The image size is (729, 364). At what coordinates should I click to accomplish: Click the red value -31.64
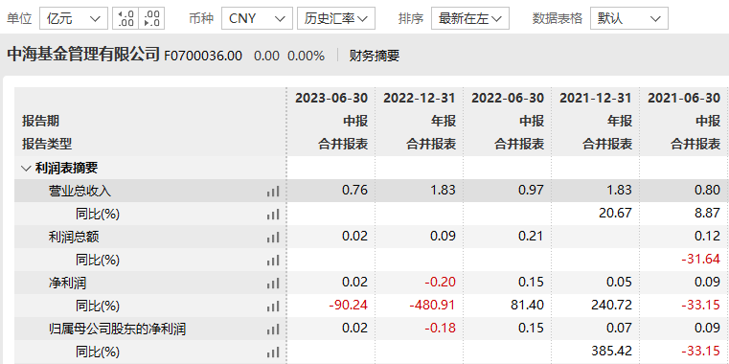[701, 259]
